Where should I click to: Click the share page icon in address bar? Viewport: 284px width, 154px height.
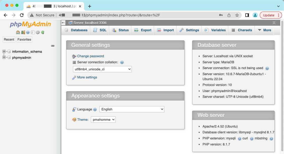[x=229, y=15]
